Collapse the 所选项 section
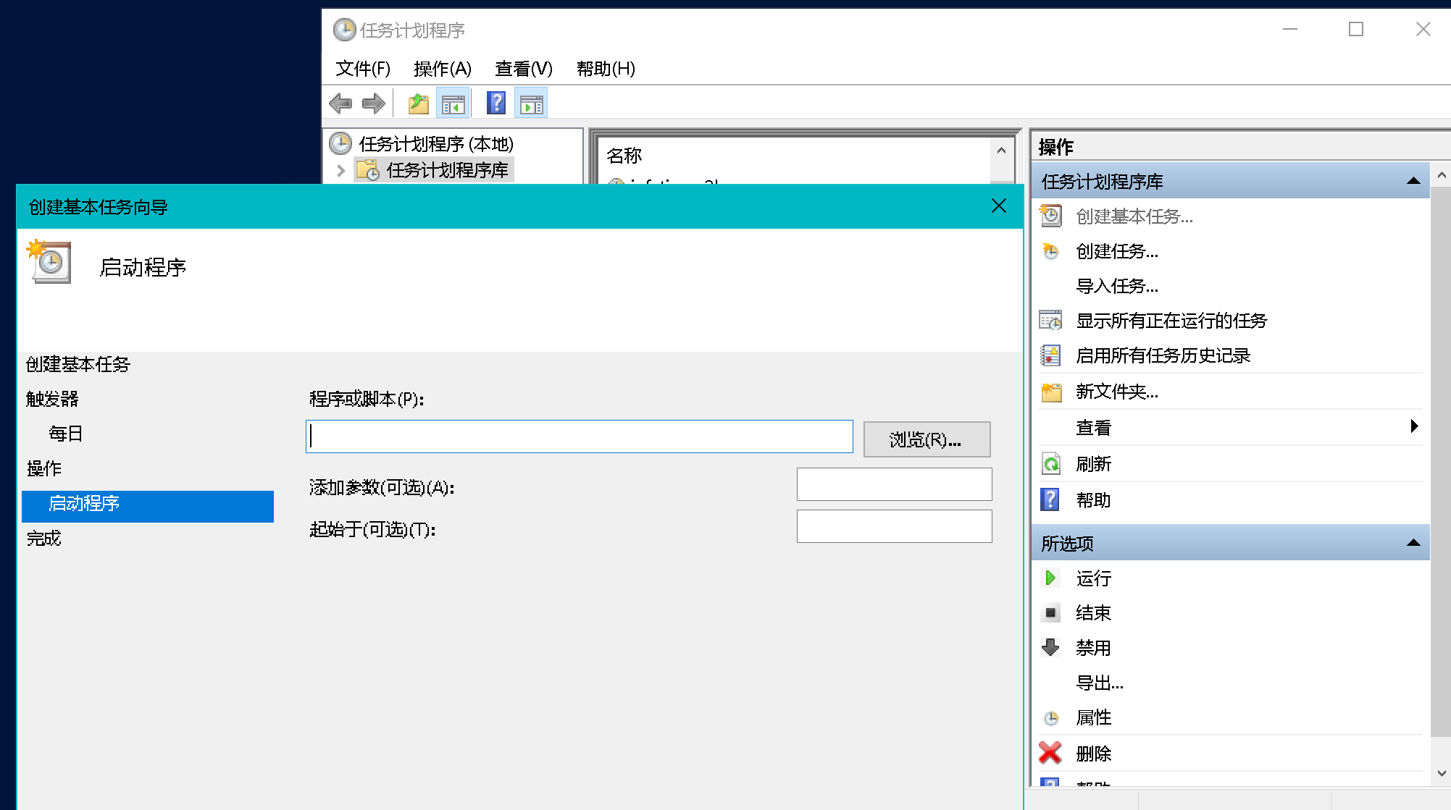Image resolution: width=1451 pixels, height=810 pixels. point(1414,542)
